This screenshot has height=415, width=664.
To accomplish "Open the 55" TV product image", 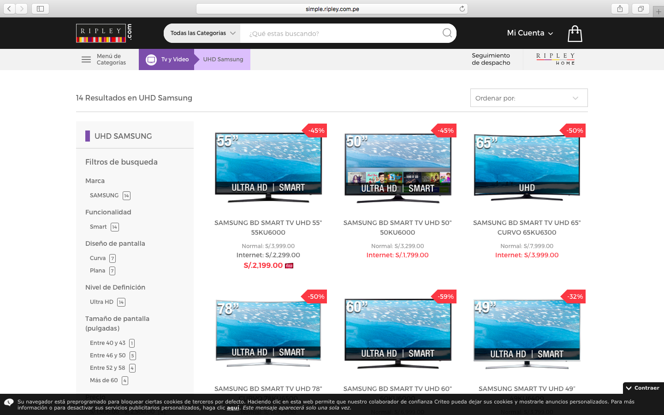I will 268,167.
